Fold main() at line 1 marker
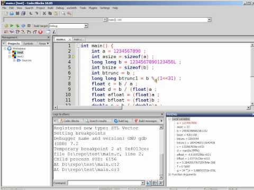 [x=78, y=46]
